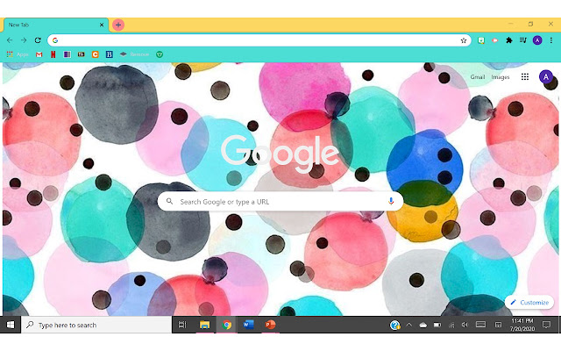The height and width of the screenshot is (351, 561).
Task: Click the magnifier icon in Google search box
Action: [169, 201]
